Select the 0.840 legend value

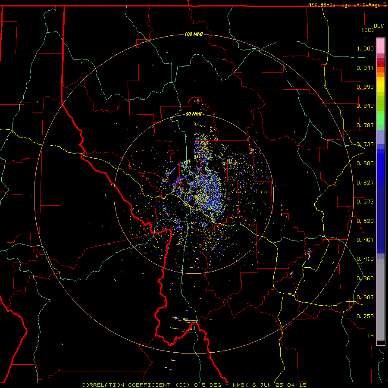[x=365, y=106]
